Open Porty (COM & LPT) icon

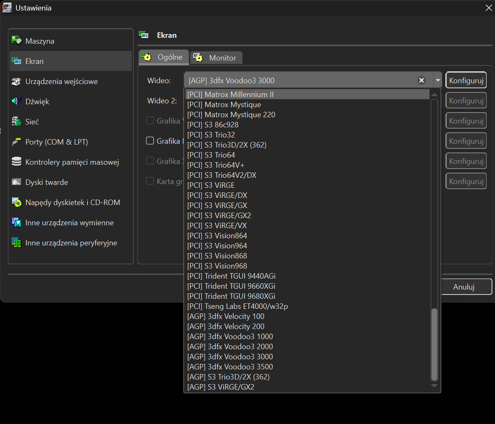pyautogui.click(x=16, y=142)
